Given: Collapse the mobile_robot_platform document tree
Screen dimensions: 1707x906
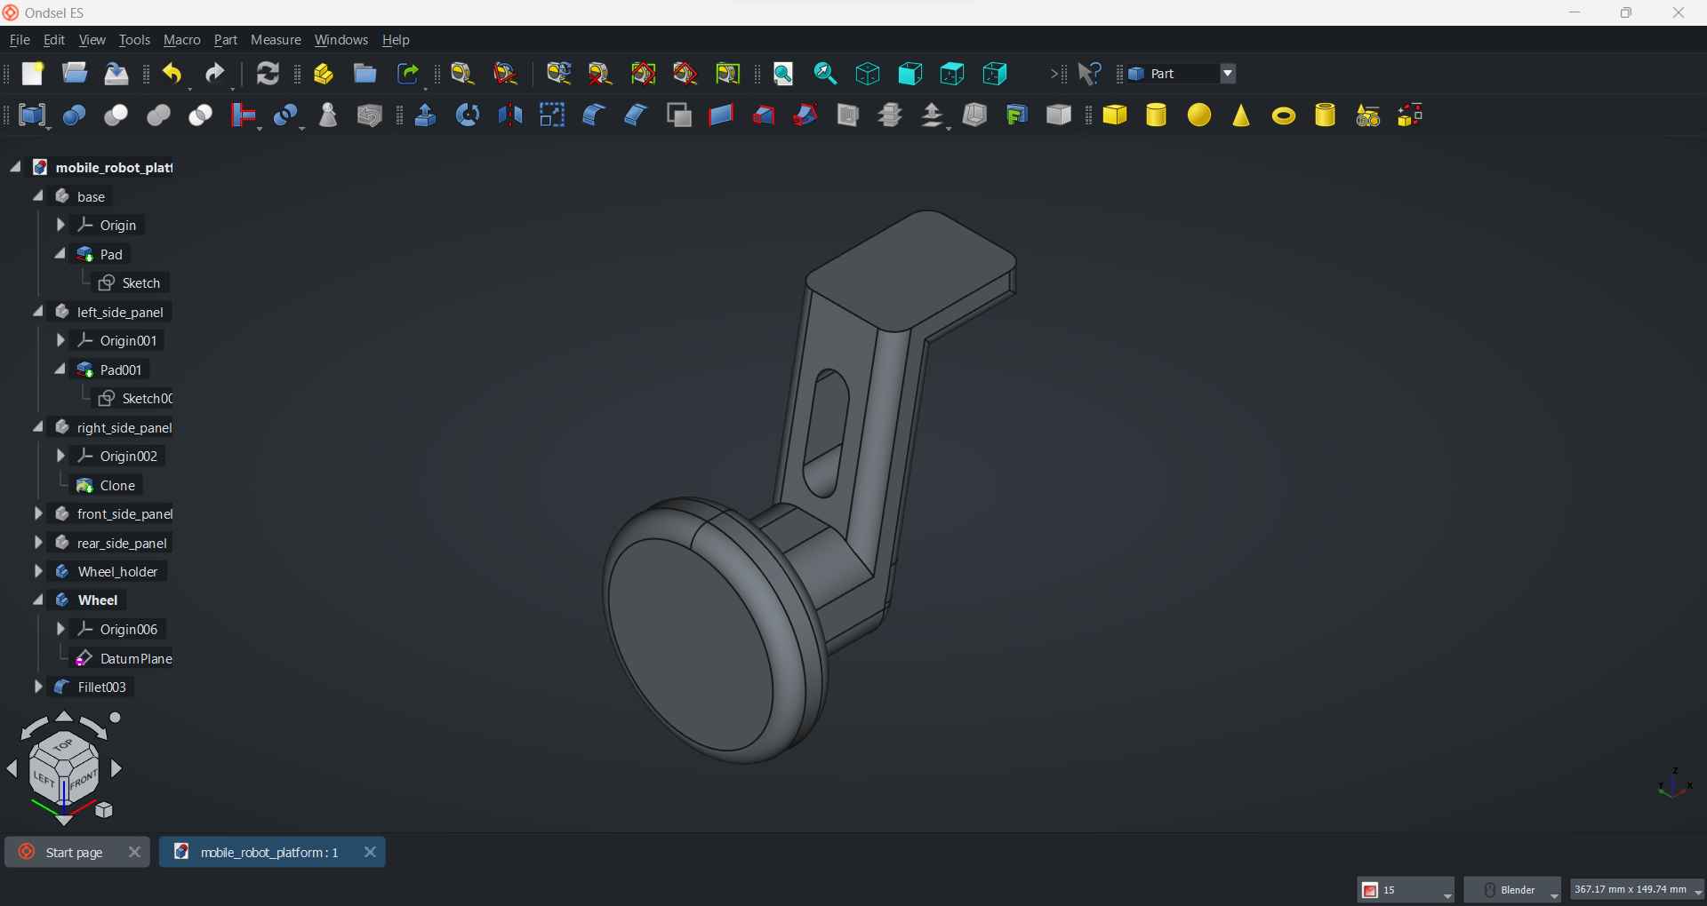Looking at the screenshot, I should (16, 167).
